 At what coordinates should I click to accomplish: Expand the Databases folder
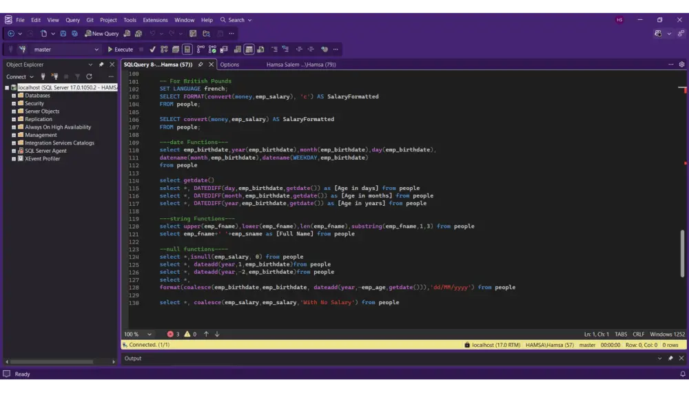[x=14, y=96]
